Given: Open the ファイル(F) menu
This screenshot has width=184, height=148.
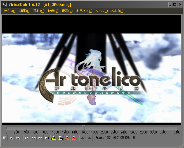Looking at the screenshot, I should [x=9, y=11].
